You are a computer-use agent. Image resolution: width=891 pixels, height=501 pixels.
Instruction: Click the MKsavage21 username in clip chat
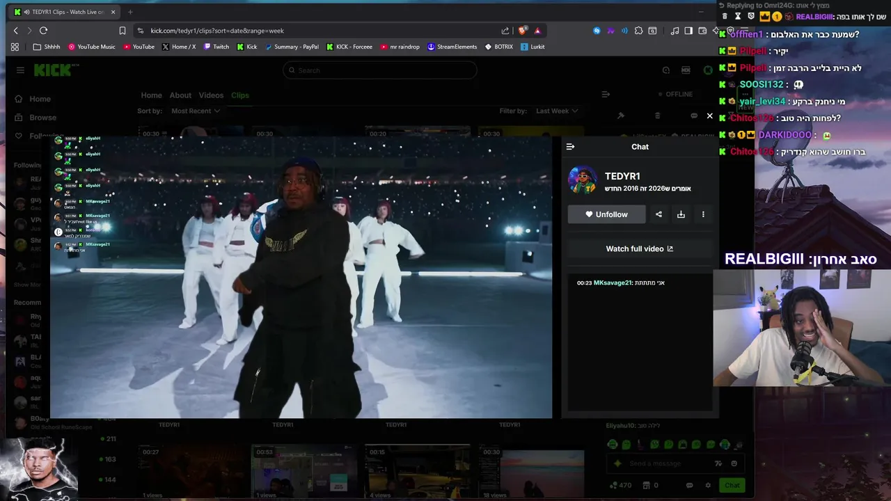point(613,283)
